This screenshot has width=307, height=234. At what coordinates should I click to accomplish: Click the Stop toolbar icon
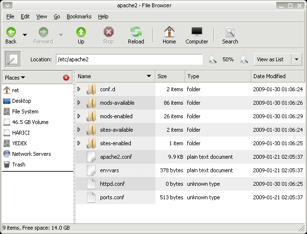[x=109, y=32]
